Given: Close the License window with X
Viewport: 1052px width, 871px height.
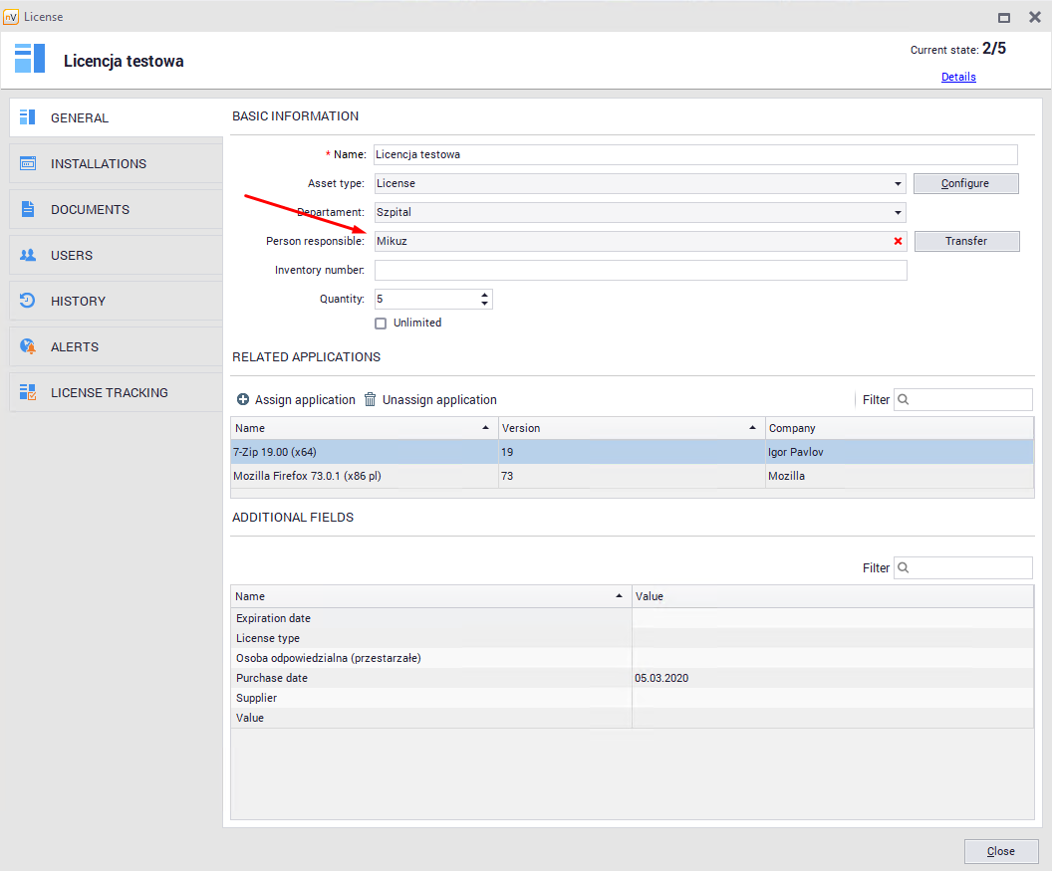Looking at the screenshot, I should tap(1034, 18).
